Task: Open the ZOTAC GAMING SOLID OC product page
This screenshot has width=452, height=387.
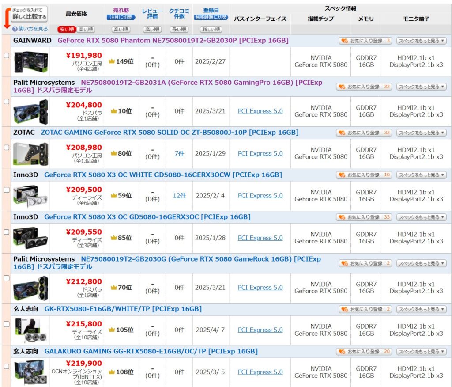Action: point(169,133)
